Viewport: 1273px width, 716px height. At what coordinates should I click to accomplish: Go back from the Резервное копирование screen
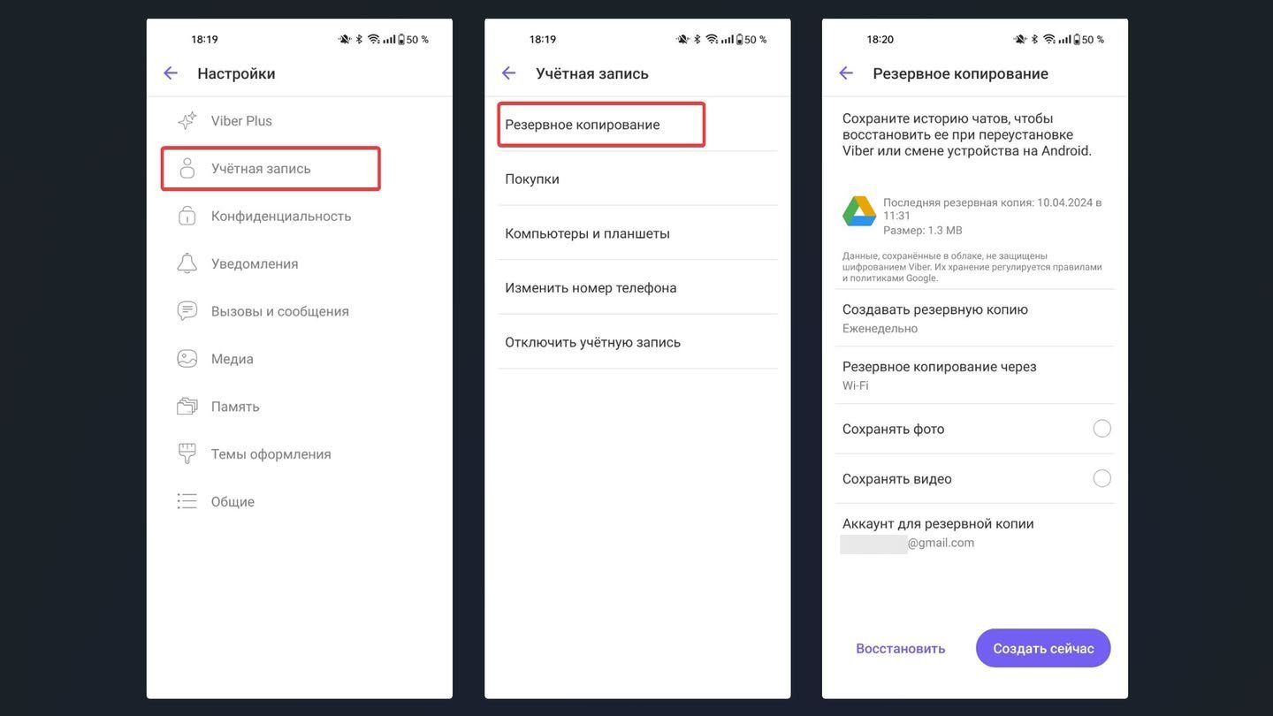(846, 73)
